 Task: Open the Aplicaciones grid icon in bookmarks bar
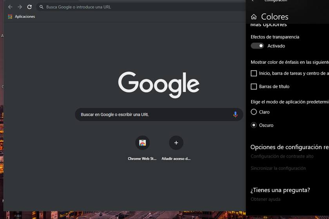coord(10,16)
